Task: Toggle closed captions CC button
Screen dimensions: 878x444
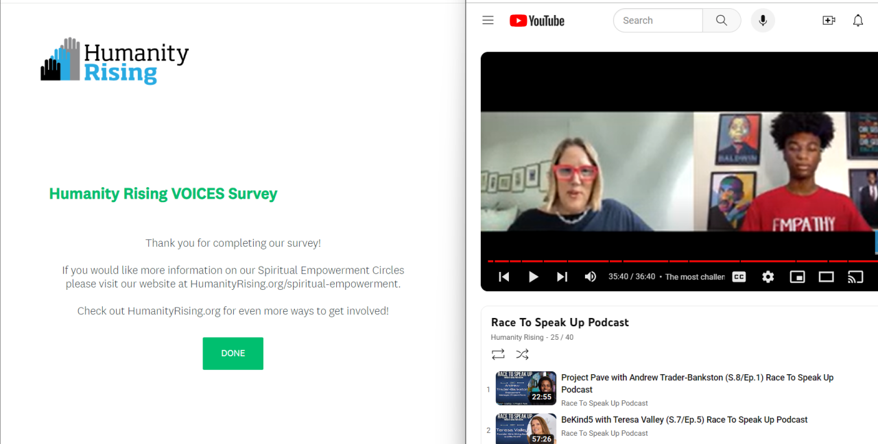Action: coord(739,277)
